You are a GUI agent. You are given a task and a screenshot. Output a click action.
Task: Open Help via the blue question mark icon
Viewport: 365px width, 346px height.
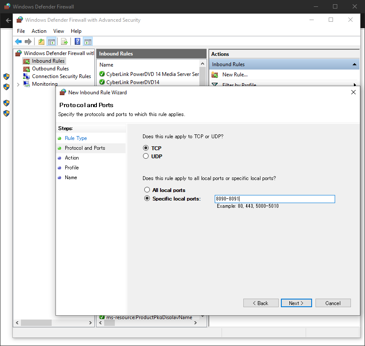(x=78, y=41)
